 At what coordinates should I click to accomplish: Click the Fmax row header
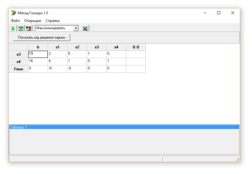[19, 69]
